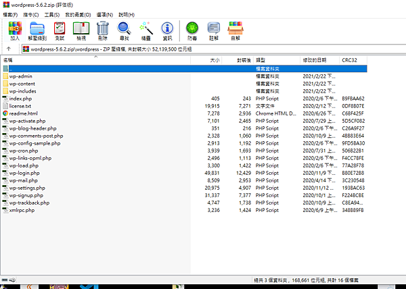Click the archive path address field

point(214,49)
